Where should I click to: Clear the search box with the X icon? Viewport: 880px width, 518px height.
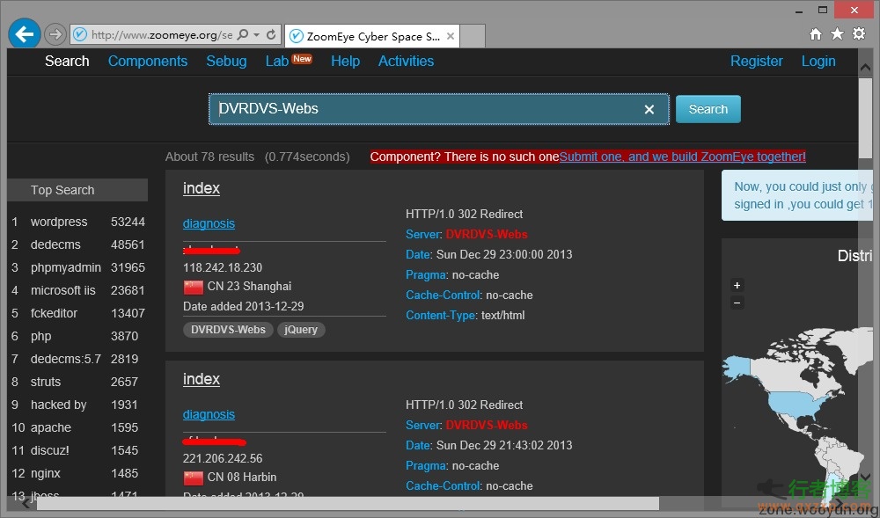click(649, 109)
